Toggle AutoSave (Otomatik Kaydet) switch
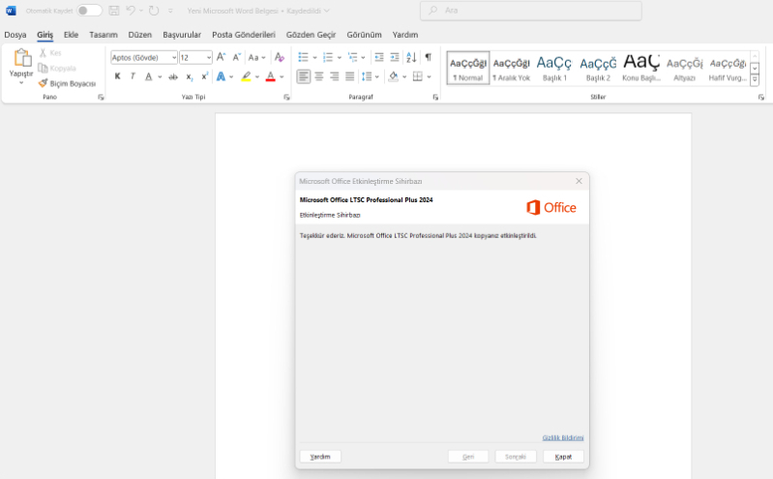Image resolution: width=773 pixels, height=479 pixels. pyautogui.click(x=89, y=11)
